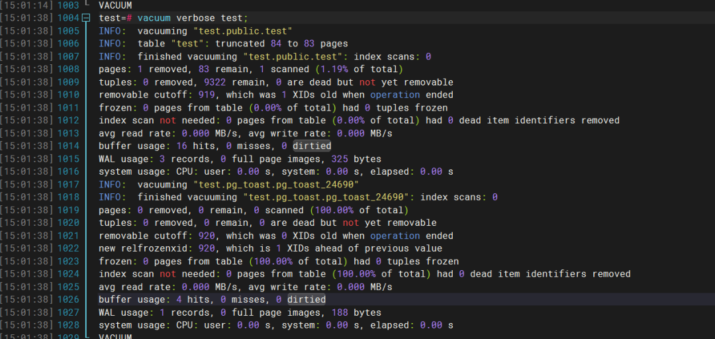The height and width of the screenshot is (339, 715).
Task: Click '100.00% of total' on line 1019
Action: 361,211
